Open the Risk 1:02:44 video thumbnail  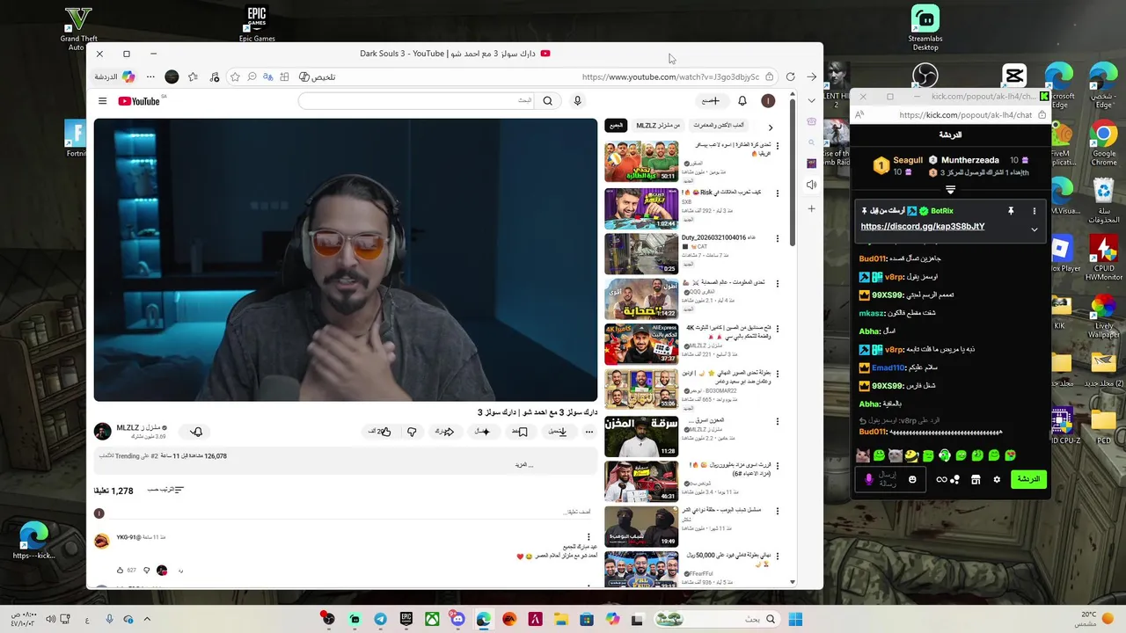[641, 208]
